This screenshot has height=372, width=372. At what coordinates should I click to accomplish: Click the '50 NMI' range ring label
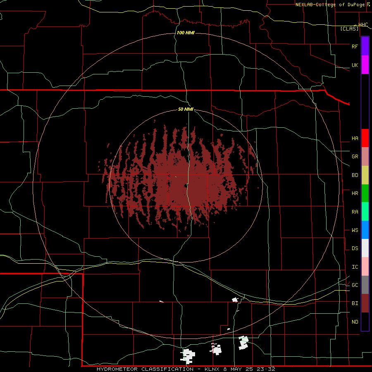pyautogui.click(x=186, y=110)
